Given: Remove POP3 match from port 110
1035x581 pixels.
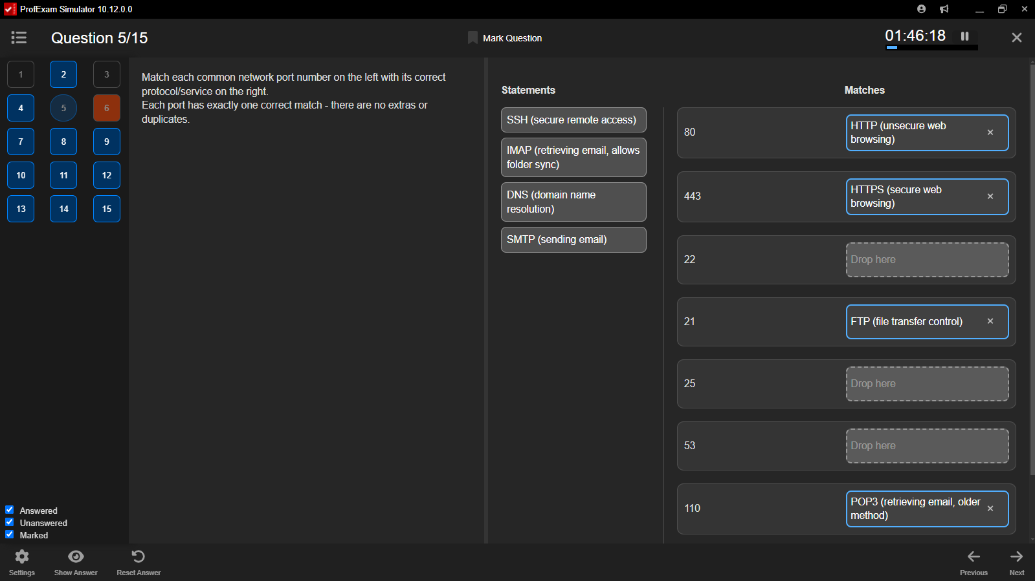Looking at the screenshot, I should pos(990,509).
